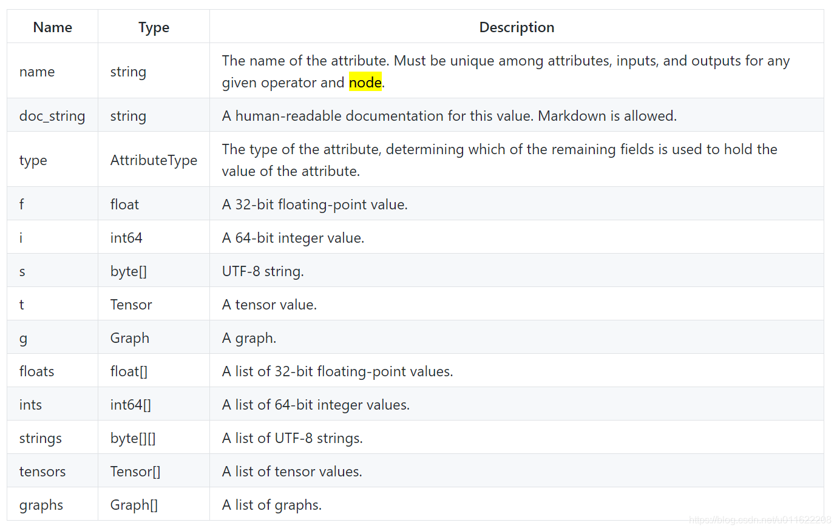Click 'A list of graphs.' description
This screenshot has height=531, width=837.
click(x=272, y=505)
